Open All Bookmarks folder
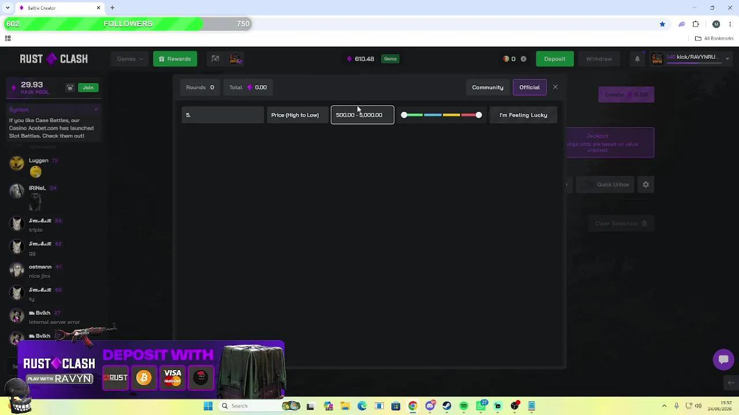 714,38
